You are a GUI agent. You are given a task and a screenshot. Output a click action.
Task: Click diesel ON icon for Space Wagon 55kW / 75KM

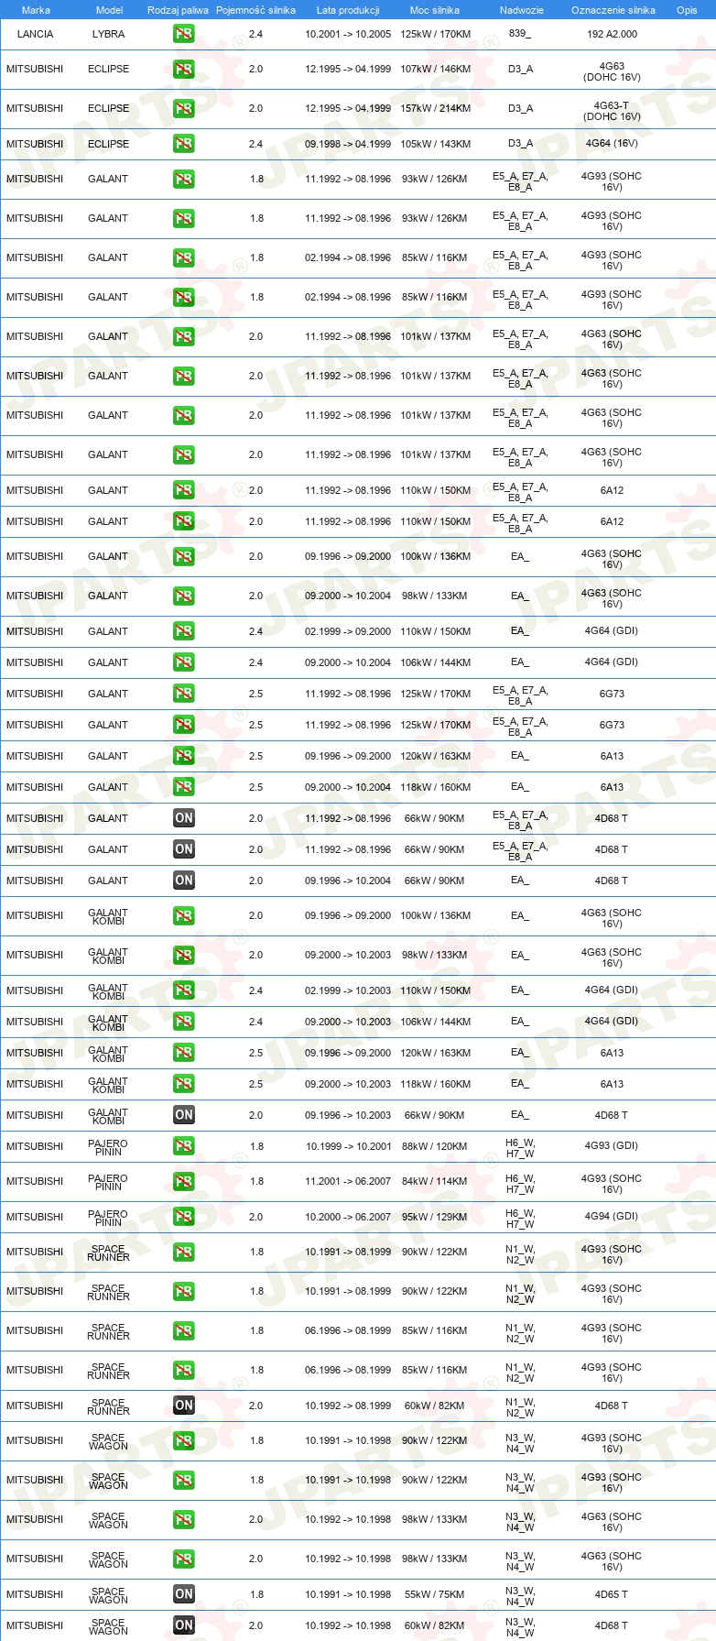[x=184, y=1594]
